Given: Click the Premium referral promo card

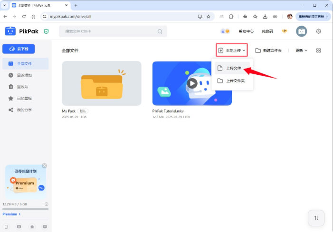Looking at the screenshot, I should [26, 182].
